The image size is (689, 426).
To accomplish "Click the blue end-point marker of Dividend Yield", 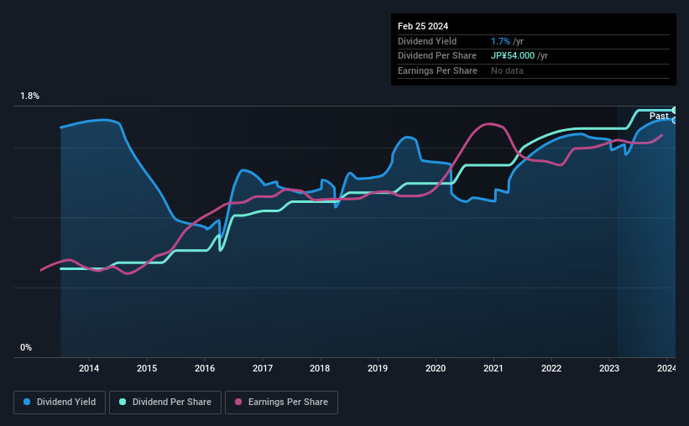I will click(675, 120).
